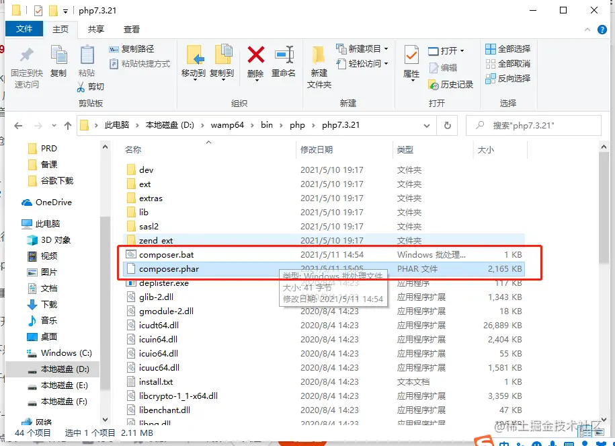Select PRD folder in navigation pane
The height and width of the screenshot is (446, 615).
point(48,149)
